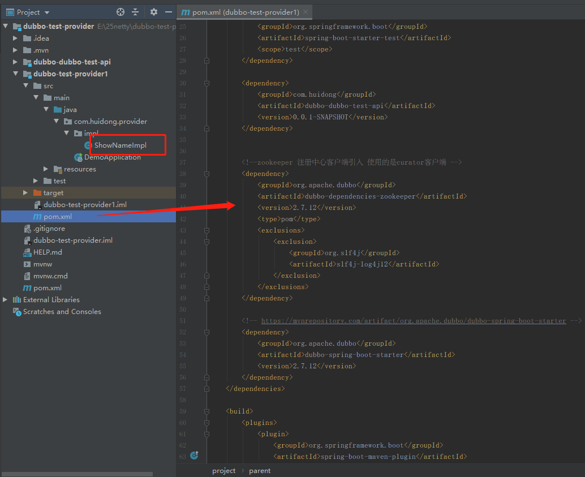585x477 pixels.
Task: Click the Scratches and Consoles icon
Action: 17,312
